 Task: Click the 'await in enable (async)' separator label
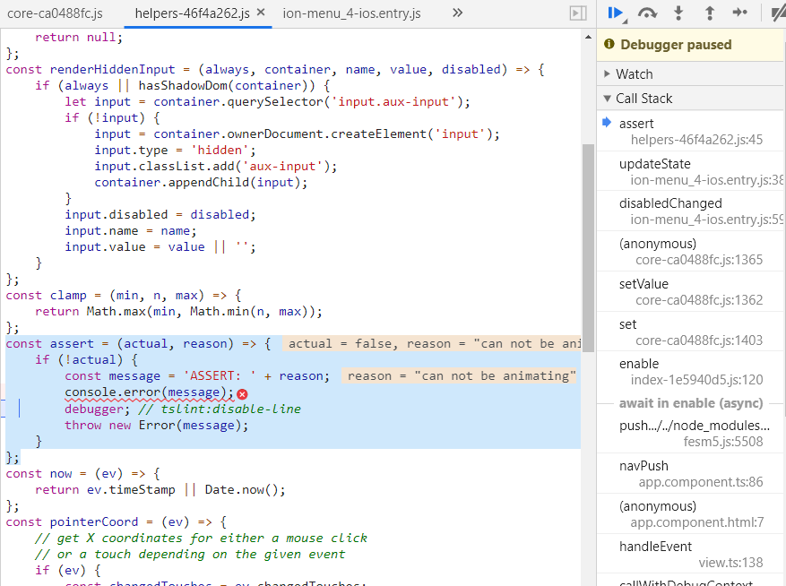[x=691, y=403]
